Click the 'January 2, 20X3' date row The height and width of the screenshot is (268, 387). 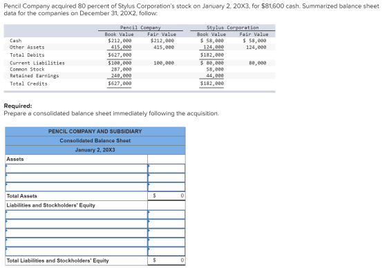95,150
